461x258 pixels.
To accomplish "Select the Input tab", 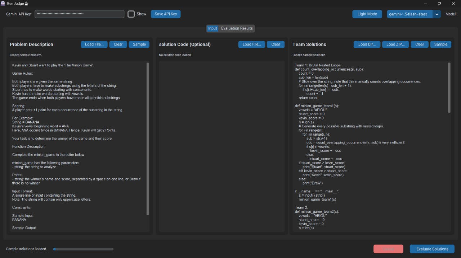I will click(212, 28).
